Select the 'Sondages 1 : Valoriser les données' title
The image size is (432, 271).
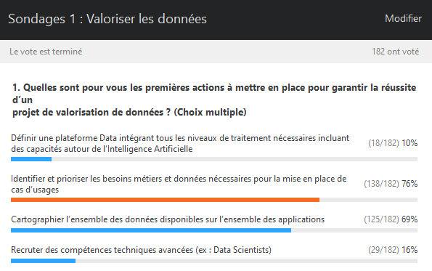[x=107, y=19]
